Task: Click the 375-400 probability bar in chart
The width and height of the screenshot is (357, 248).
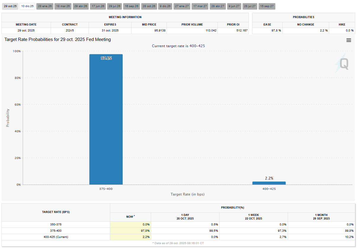Action: click(x=106, y=119)
